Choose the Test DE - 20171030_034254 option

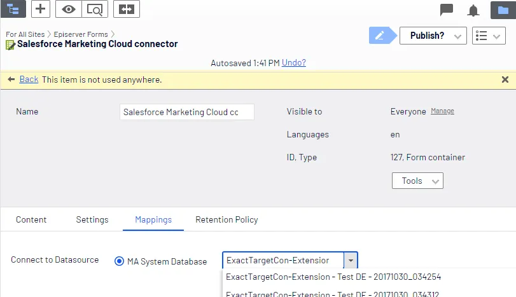333,277
